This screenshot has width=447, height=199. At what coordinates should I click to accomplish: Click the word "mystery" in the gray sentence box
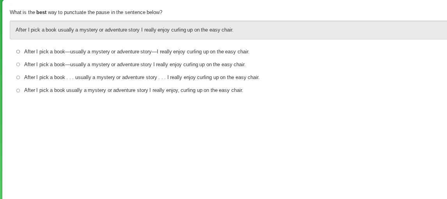[89, 30]
